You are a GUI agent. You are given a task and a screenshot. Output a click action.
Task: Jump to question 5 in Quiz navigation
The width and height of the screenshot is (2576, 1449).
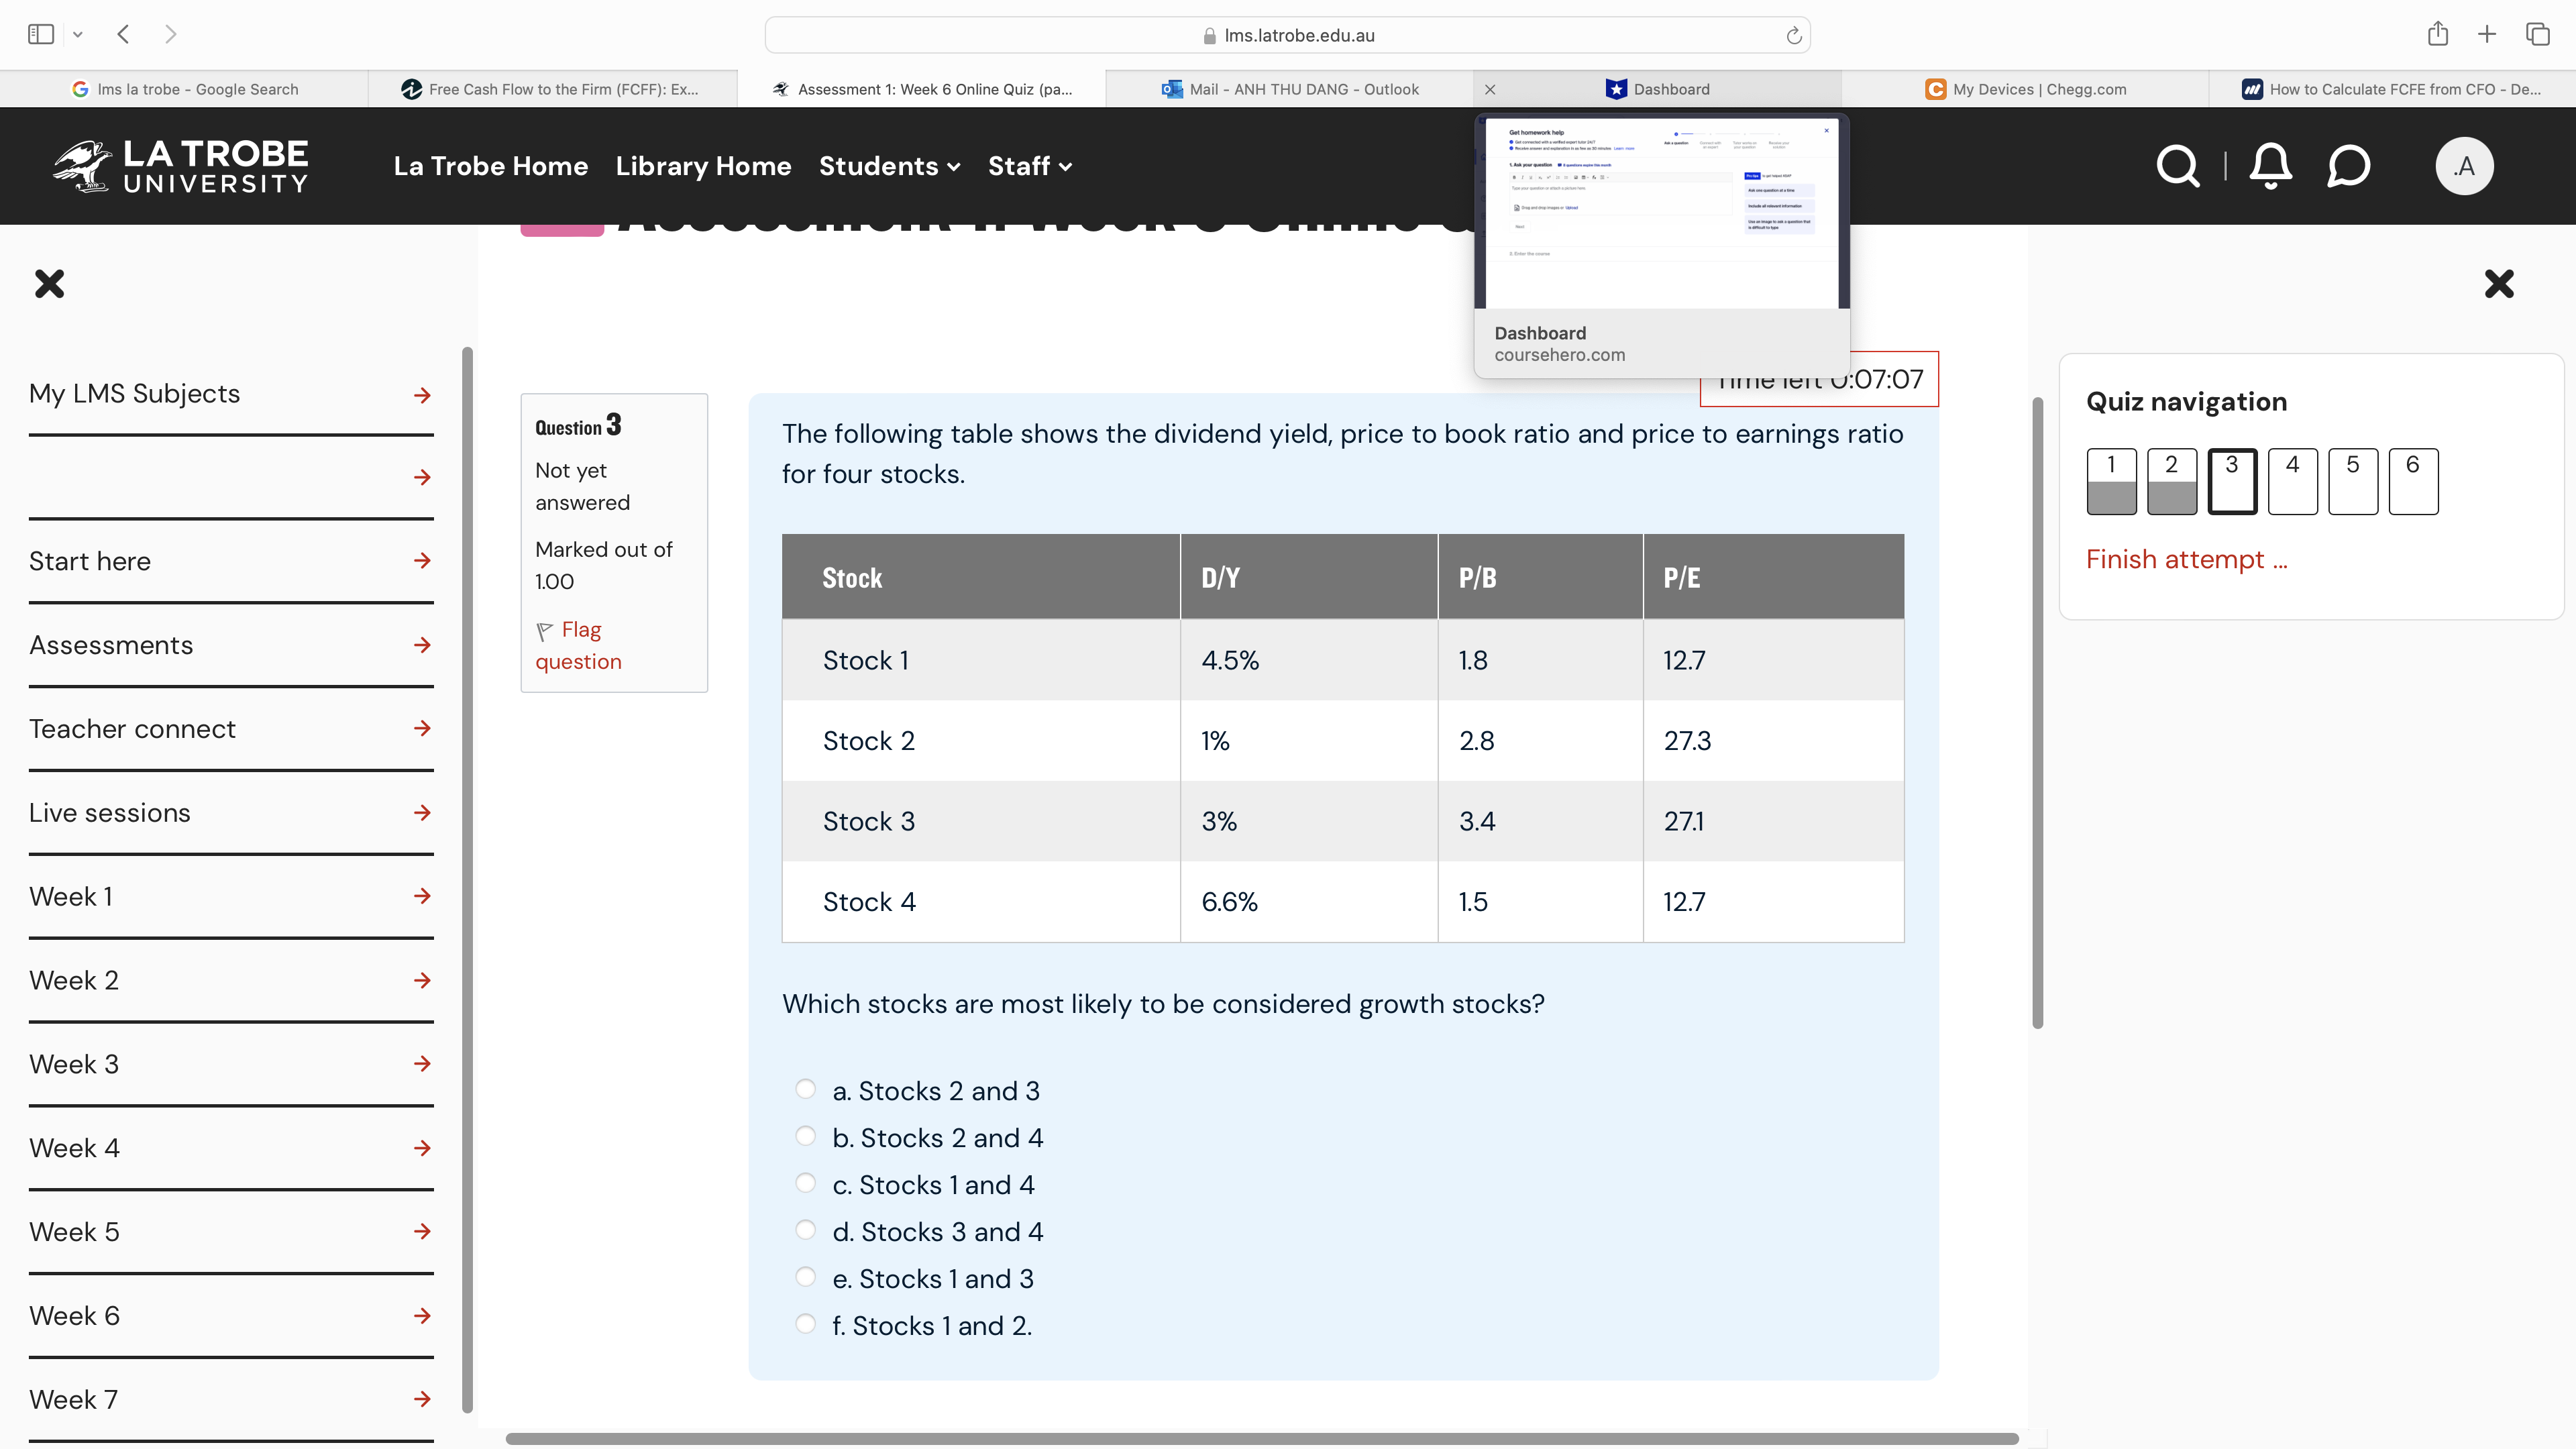point(2353,481)
